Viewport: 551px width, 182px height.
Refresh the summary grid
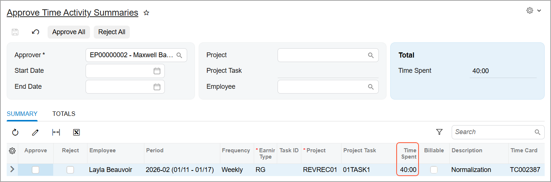pos(15,132)
